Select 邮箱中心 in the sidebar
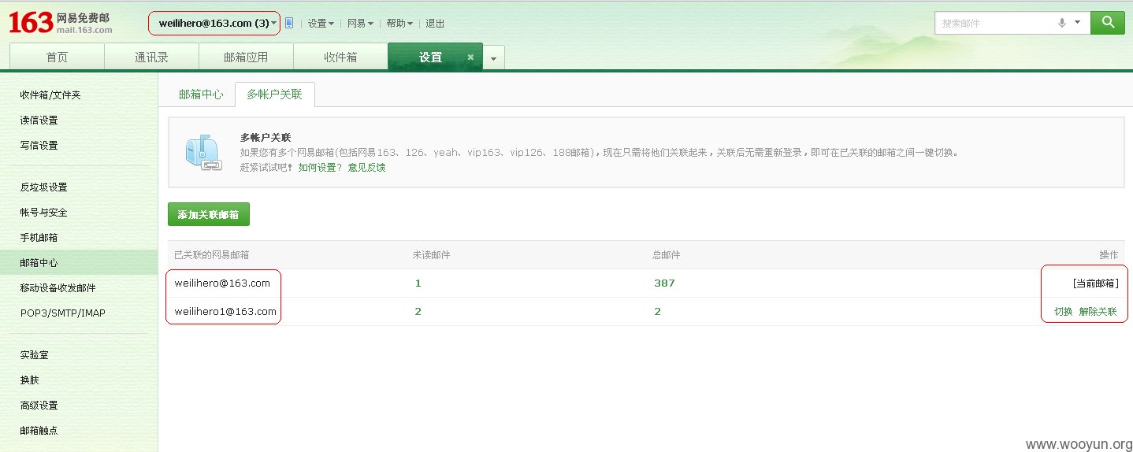This screenshot has height=452, width=1133. (x=79, y=262)
